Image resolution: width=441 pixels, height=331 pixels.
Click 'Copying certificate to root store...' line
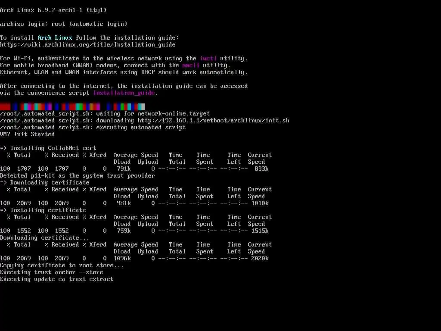[62, 265]
